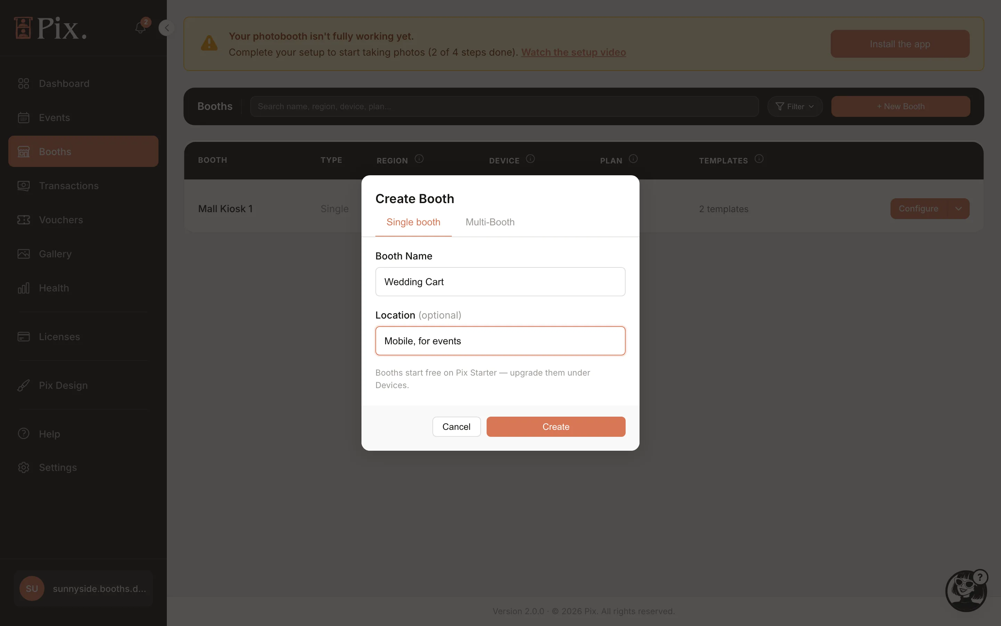Click the Help question icon
1001x626 pixels.
[24, 433]
